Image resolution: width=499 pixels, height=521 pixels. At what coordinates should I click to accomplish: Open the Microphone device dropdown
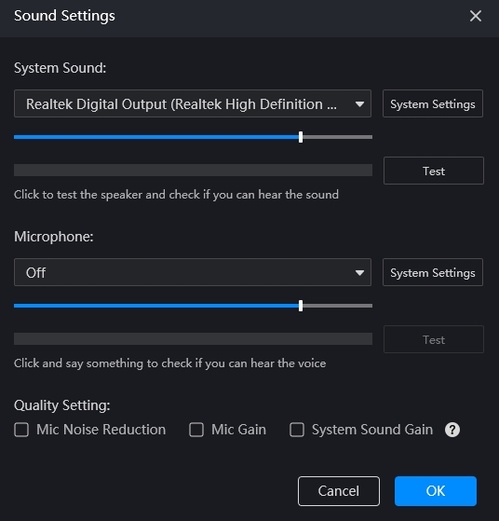193,272
